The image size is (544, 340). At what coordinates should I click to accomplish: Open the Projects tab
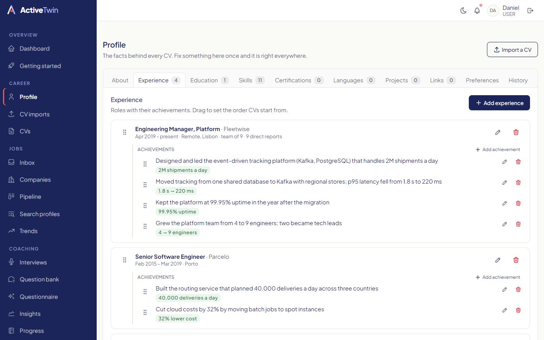click(x=402, y=80)
